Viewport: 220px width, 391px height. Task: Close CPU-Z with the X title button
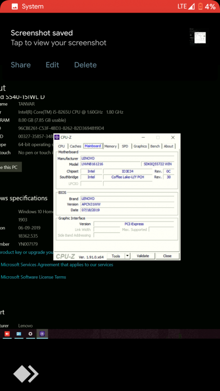173,138
